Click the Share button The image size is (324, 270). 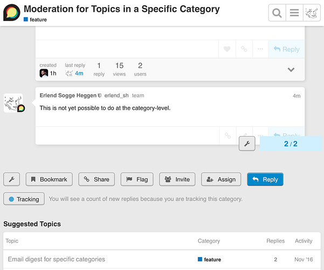(x=96, y=179)
